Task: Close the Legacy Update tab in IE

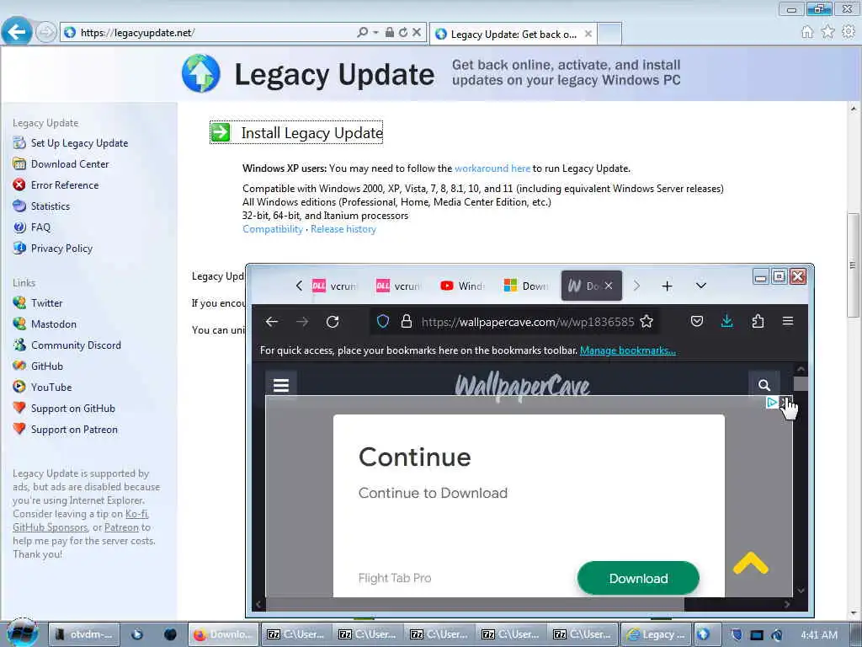Action: (x=588, y=34)
